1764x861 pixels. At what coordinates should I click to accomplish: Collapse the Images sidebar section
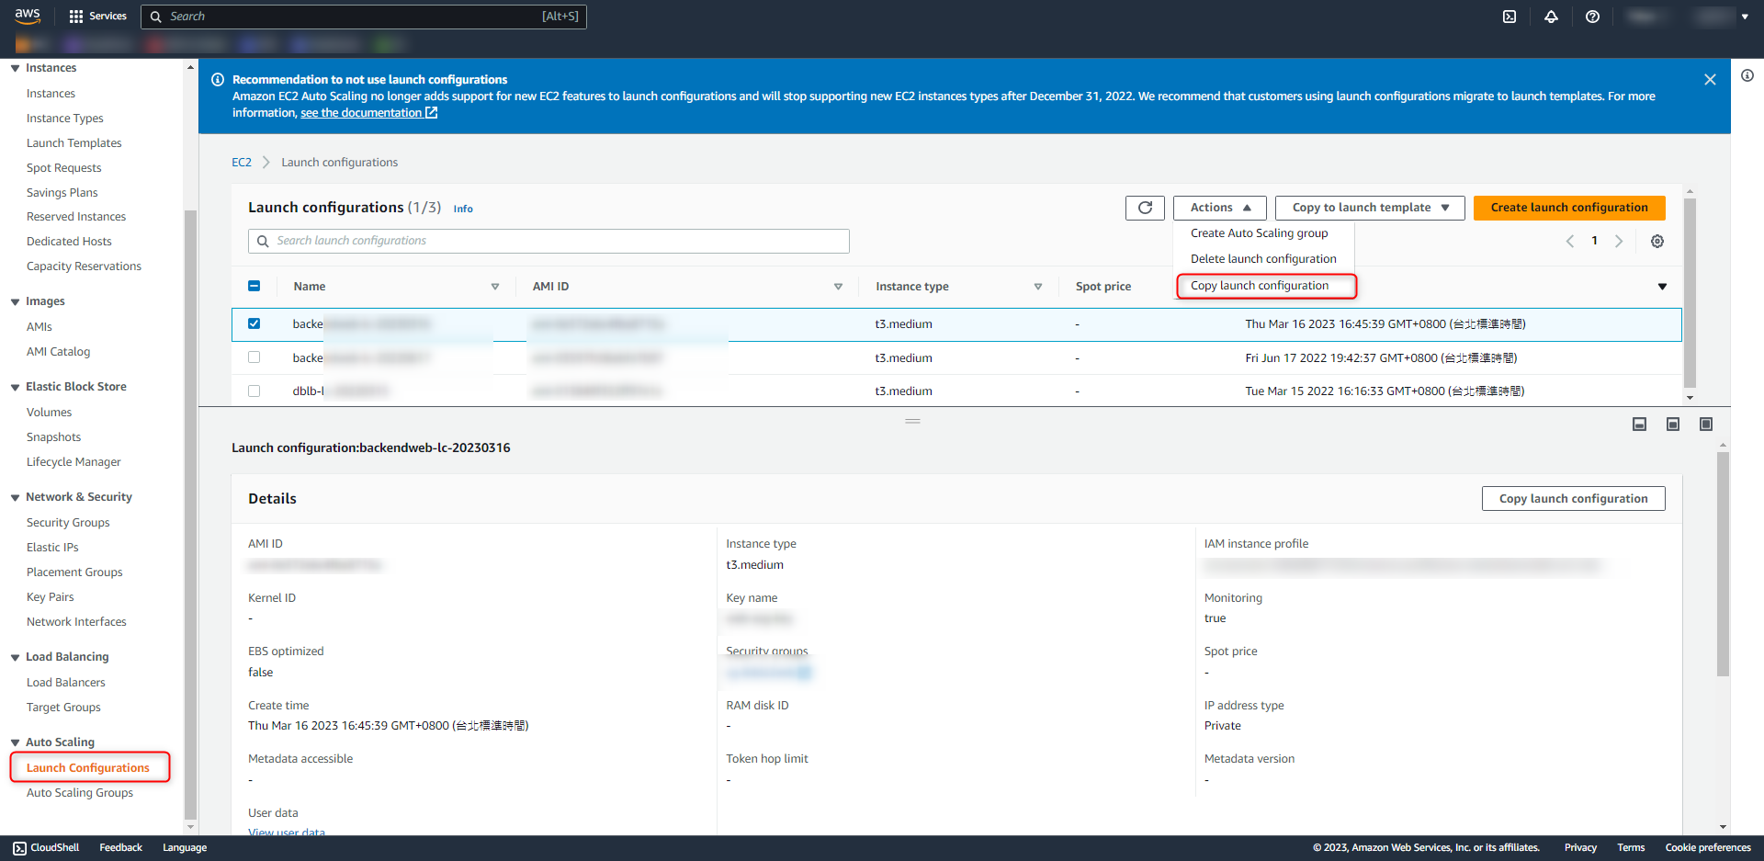(x=15, y=301)
